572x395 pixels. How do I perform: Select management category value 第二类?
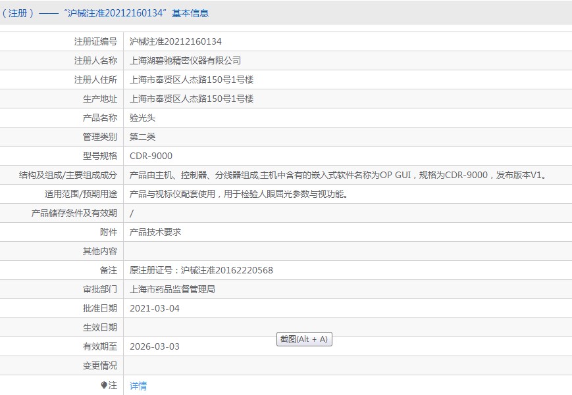[x=143, y=137]
